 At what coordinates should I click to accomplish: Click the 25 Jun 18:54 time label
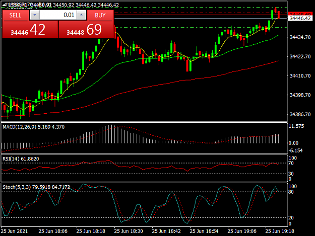tap(204, 231)
